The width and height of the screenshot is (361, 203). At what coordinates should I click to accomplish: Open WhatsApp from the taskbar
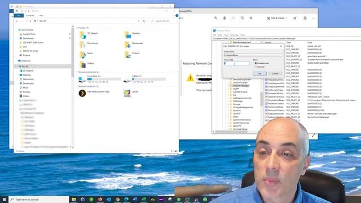click(205, 199)
